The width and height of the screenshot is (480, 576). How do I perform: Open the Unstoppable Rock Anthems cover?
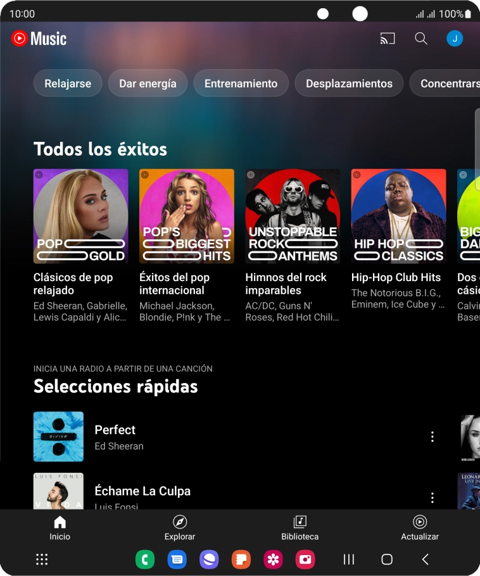pos(293,216)
